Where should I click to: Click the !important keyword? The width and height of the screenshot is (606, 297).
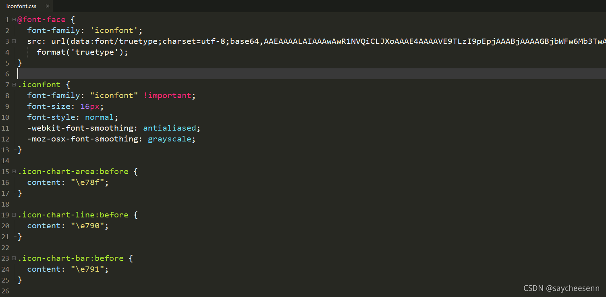point(167,96)
